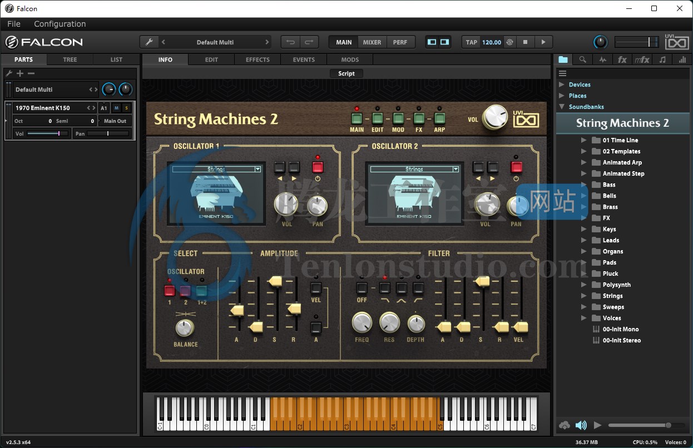Select previous Oscillator 2 sample with left arrow button
This screenshot has width=693, height=448.
pyautogui.click(x=478, y=167)
